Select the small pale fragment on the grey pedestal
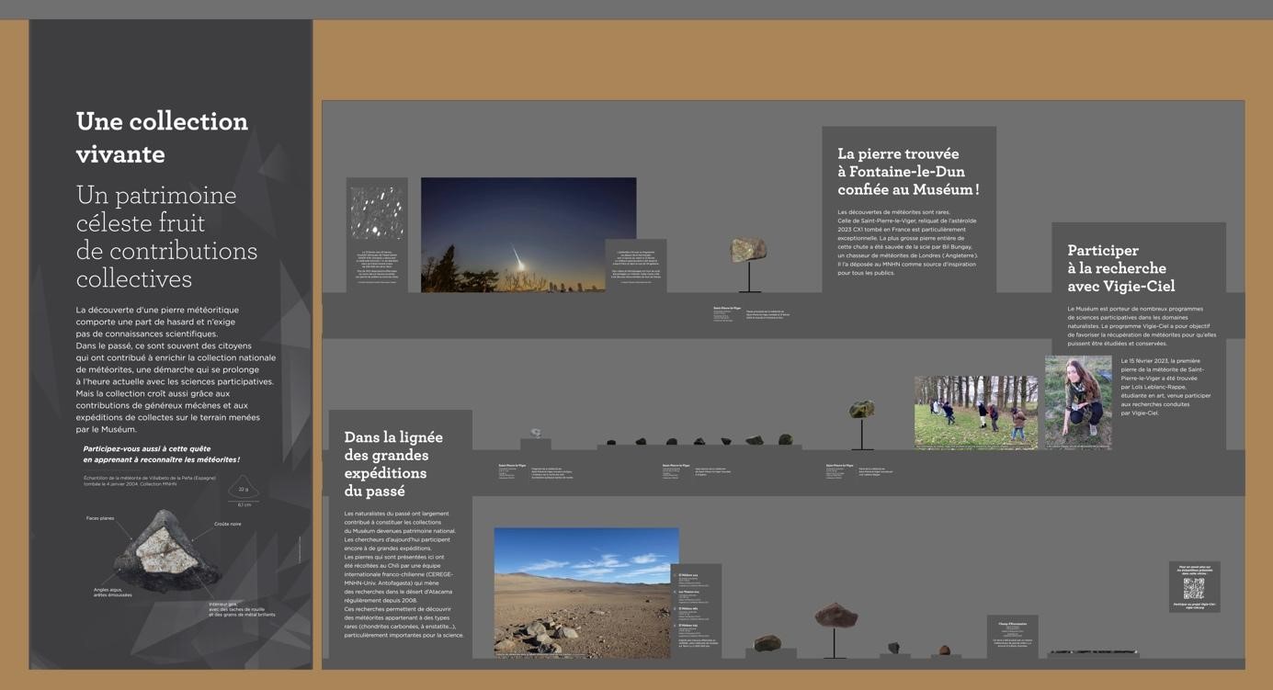Image resolution: width=1273 pixels, height=690 pixels. coord(536,433)
